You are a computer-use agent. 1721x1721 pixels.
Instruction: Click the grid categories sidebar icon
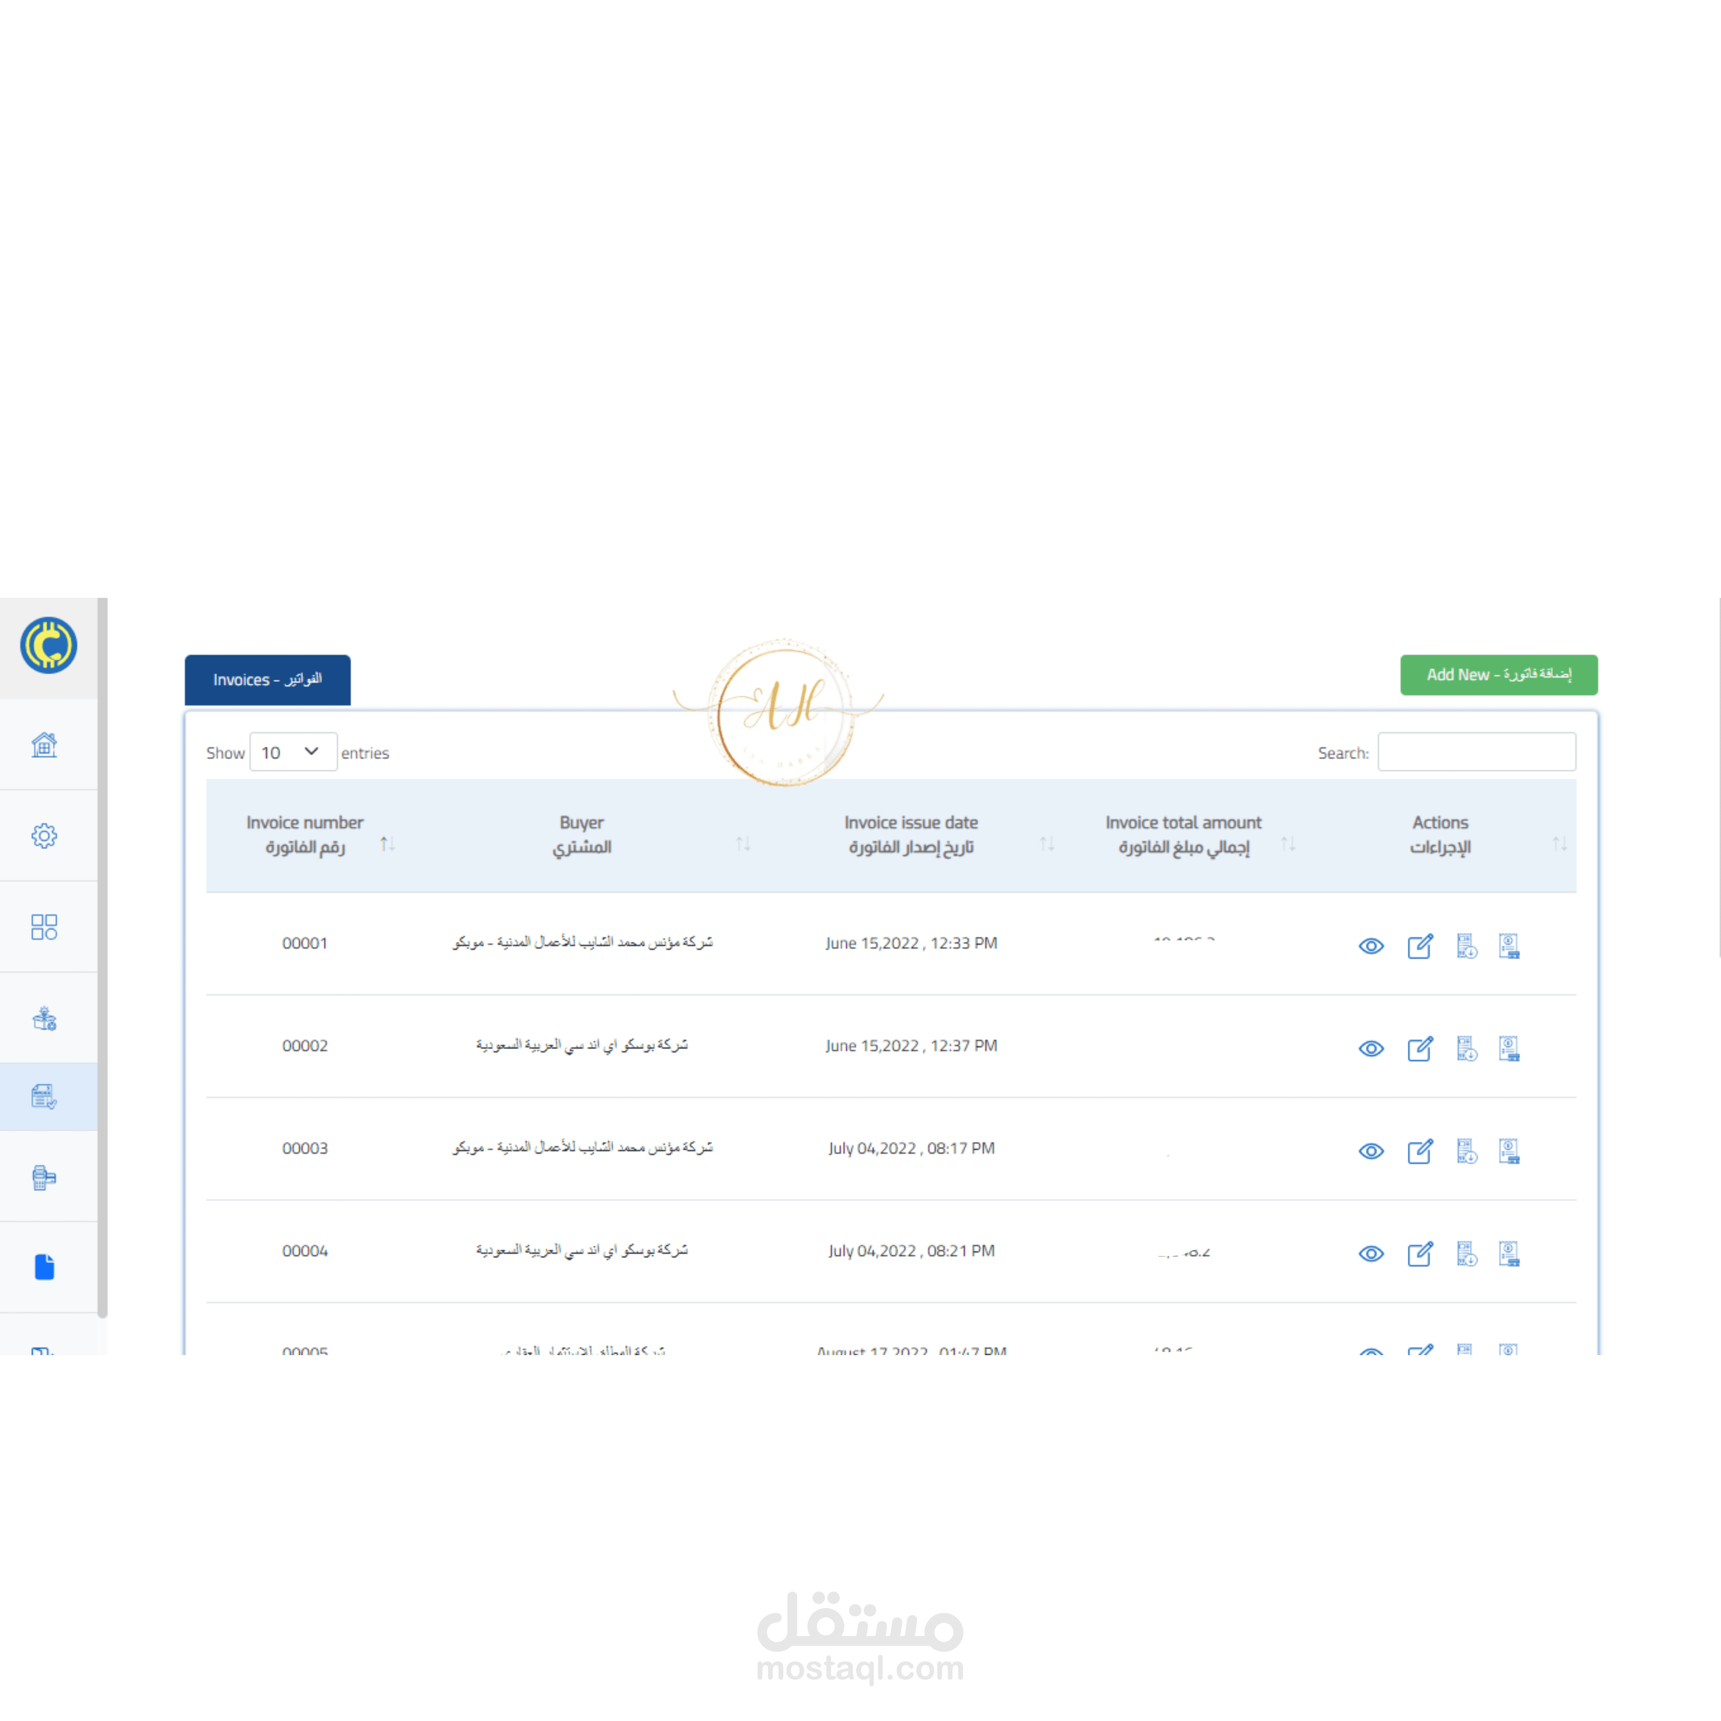(x=44, y=927)
